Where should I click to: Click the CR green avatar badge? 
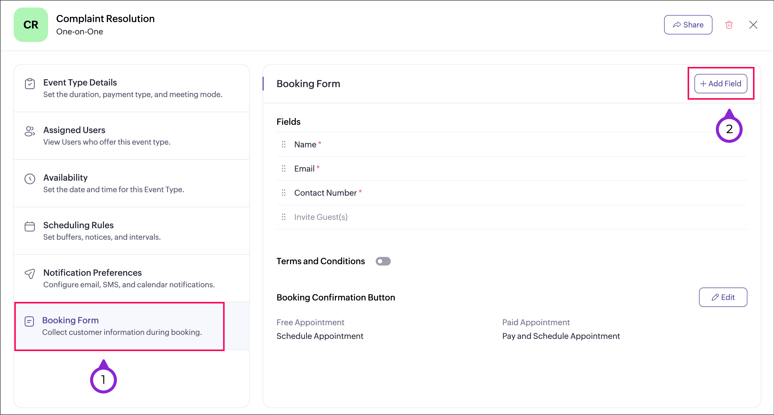coord(31,25)
